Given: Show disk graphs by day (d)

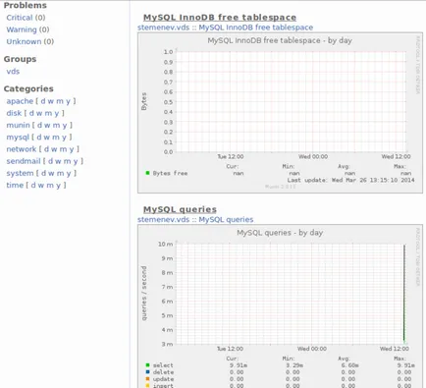Looking at the screenshot, I should coord(31,113).
